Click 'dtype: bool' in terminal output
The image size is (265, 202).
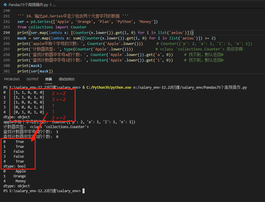click(14, 166)
